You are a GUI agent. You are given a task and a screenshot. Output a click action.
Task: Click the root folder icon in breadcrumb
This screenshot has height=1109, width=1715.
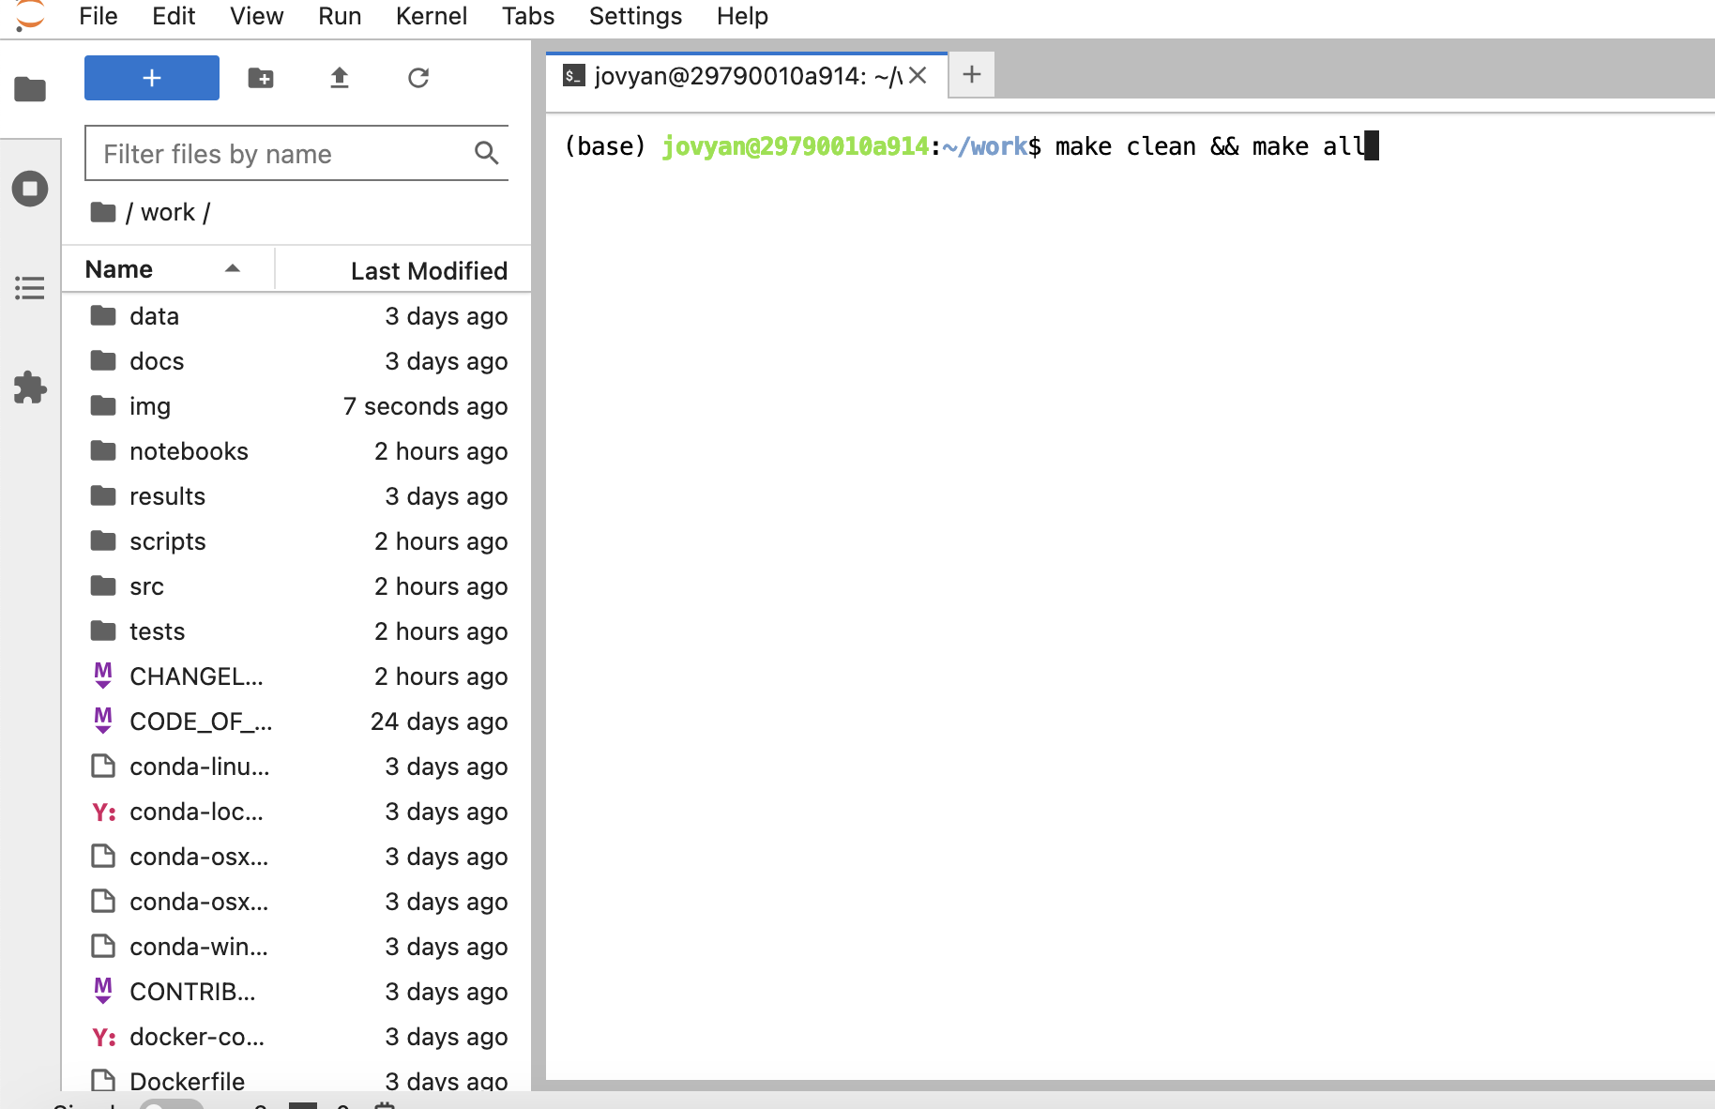(x=103, y=212)
